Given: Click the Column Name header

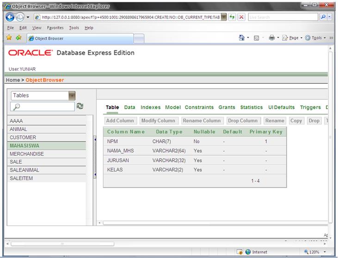Looking at the screenshot, I should 126,132.
